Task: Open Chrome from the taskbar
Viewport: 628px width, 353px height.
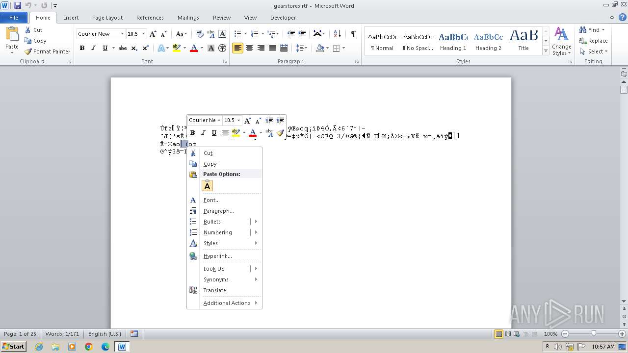Action: tap(88, 347)
